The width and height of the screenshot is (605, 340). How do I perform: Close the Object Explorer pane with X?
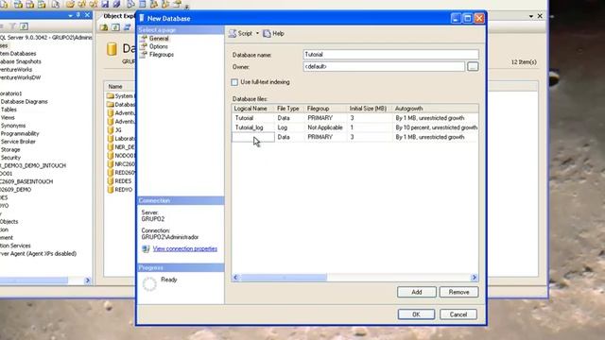coord(87,15)
